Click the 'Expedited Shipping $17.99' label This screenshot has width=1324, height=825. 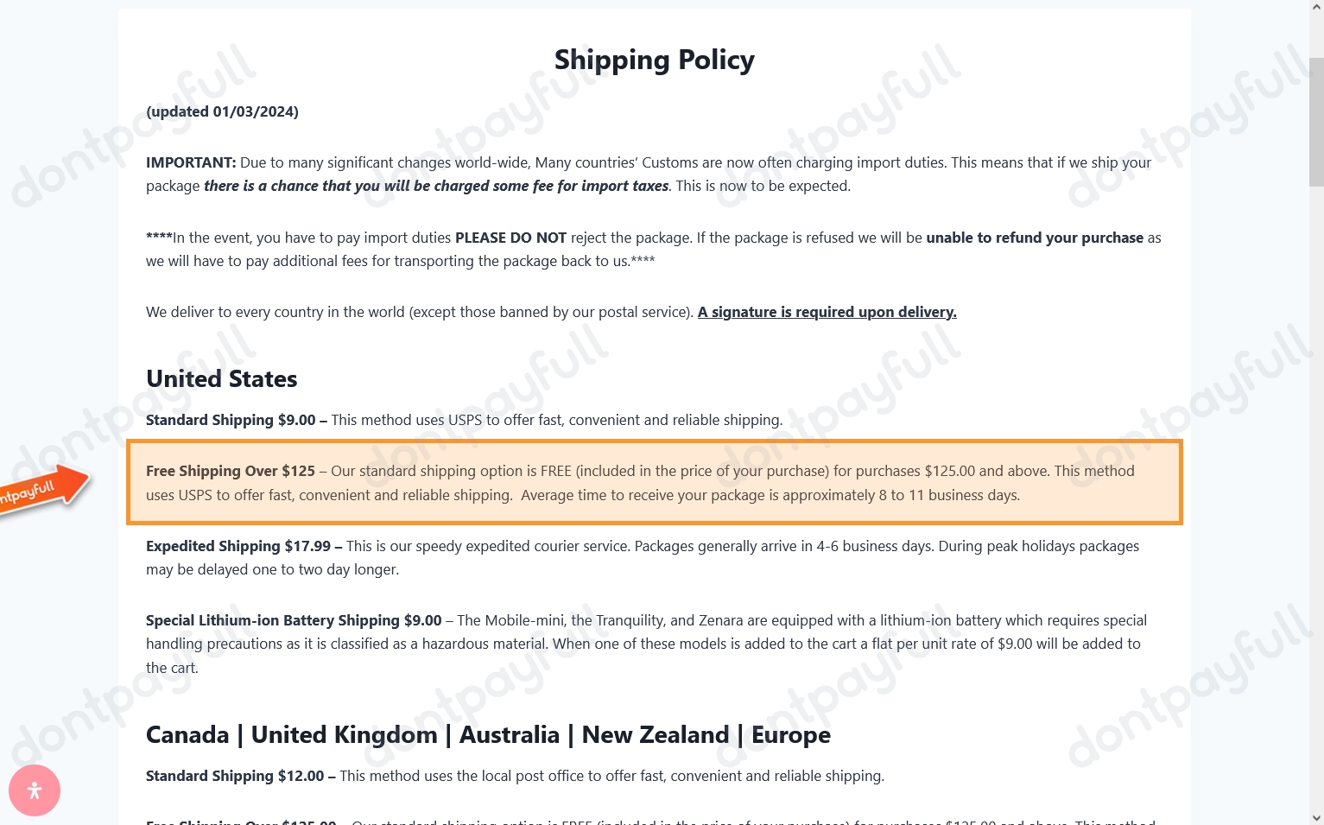pyautogui.click(x=238, y=546)
